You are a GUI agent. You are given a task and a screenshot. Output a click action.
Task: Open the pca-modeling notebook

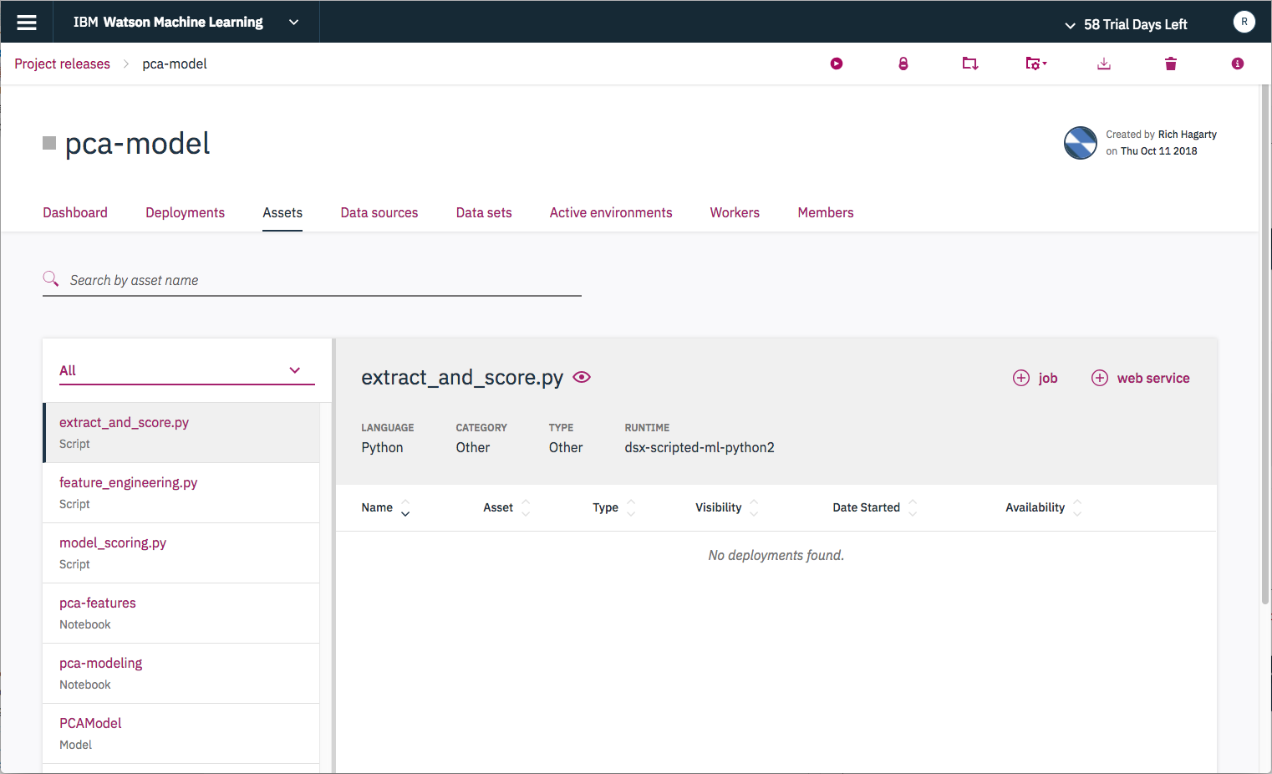[x=181, y=674]
